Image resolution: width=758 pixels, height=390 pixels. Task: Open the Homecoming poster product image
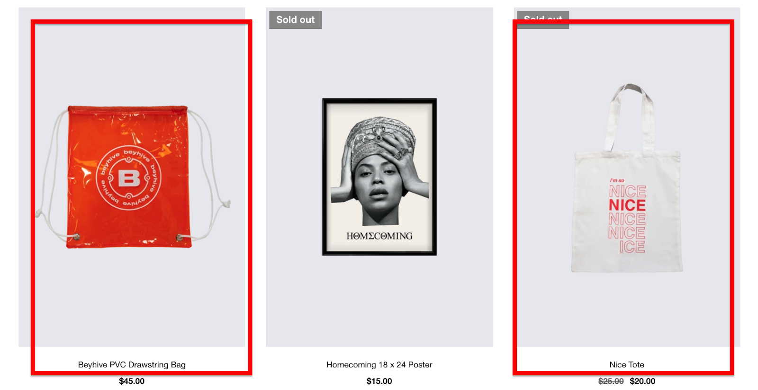(379, 177)
